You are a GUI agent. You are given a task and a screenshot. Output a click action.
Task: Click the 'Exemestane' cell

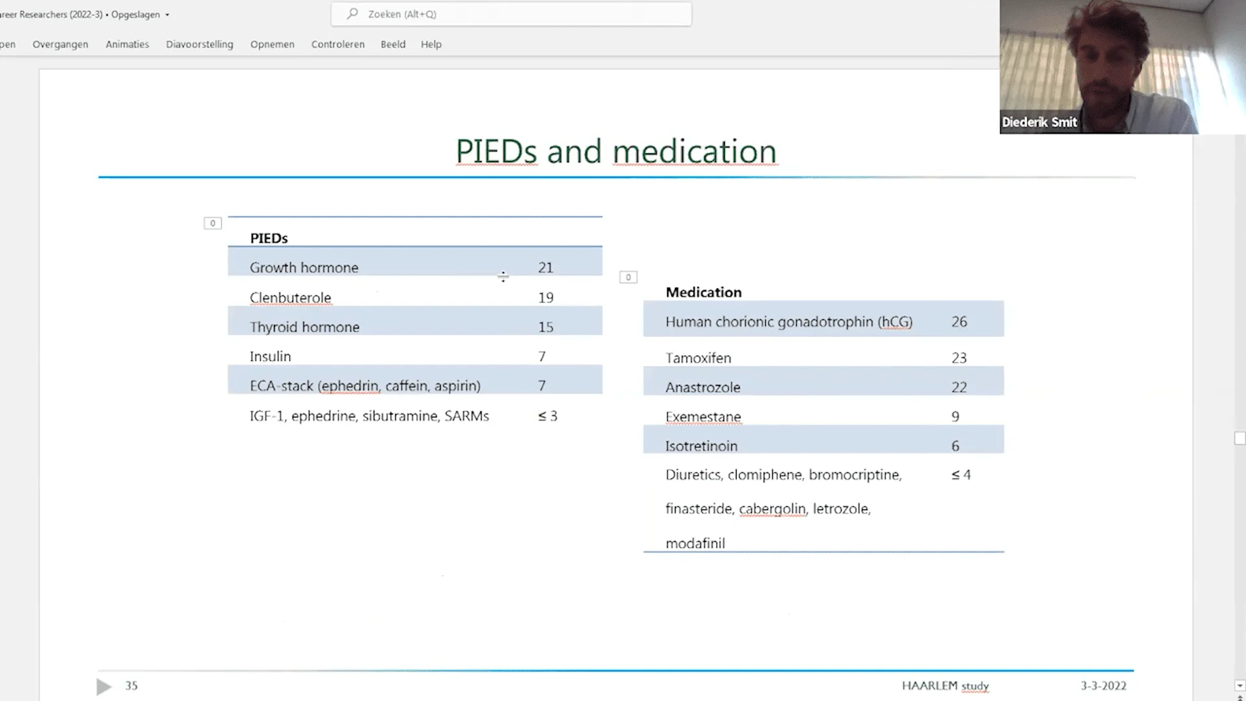(x=703, y=417)
